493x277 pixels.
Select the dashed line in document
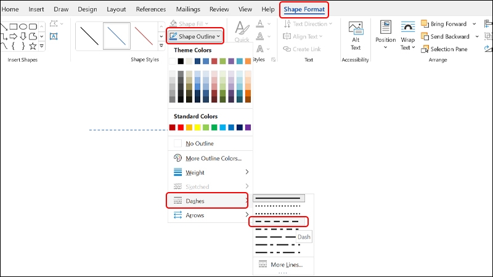[129, 130]
